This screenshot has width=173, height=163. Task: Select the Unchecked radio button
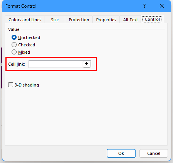pos(14,37)
